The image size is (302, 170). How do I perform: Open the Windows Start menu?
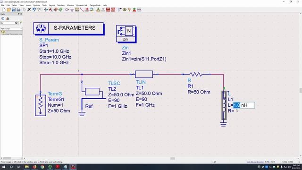(x=3, y=167)
